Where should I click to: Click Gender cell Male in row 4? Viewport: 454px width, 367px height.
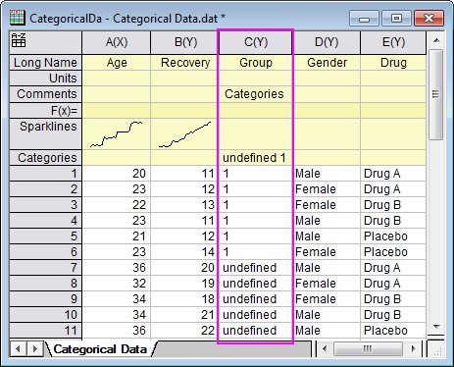tap(327, 221)
